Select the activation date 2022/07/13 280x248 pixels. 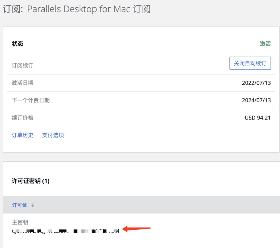pos(256,83)
